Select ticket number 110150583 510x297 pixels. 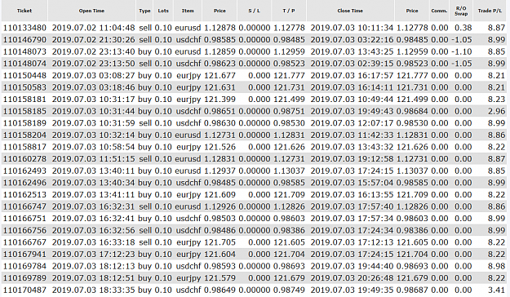coord(24,87)
